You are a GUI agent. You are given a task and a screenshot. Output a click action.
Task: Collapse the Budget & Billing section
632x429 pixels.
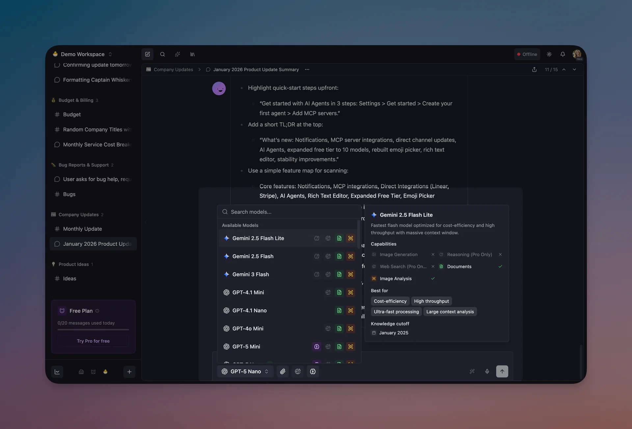pos(75,100)
